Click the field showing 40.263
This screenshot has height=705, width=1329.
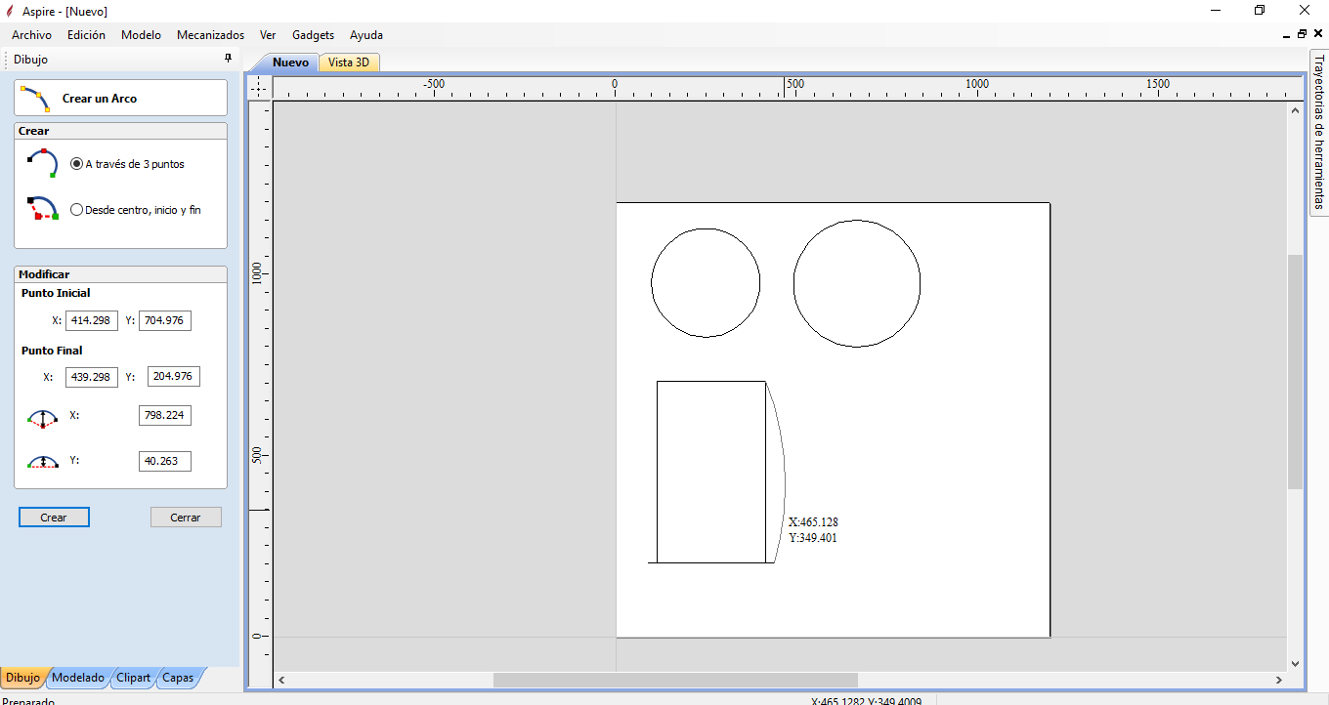pyautogui.click(x=165, y=461)
